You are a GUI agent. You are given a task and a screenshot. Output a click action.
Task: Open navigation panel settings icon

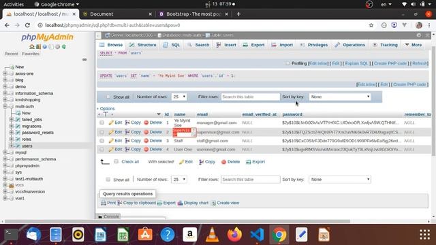click(x=57, y=47)
